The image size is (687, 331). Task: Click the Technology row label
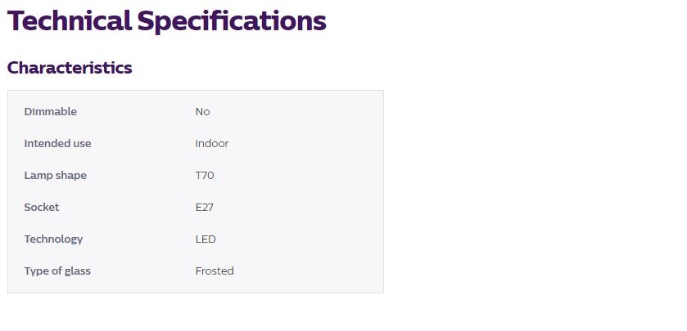53,239
